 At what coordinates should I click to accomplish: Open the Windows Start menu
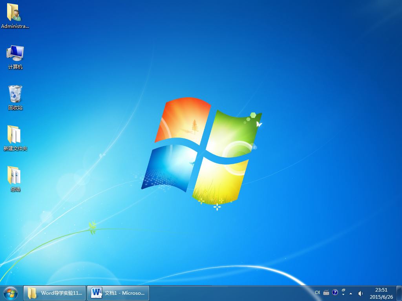10,293
